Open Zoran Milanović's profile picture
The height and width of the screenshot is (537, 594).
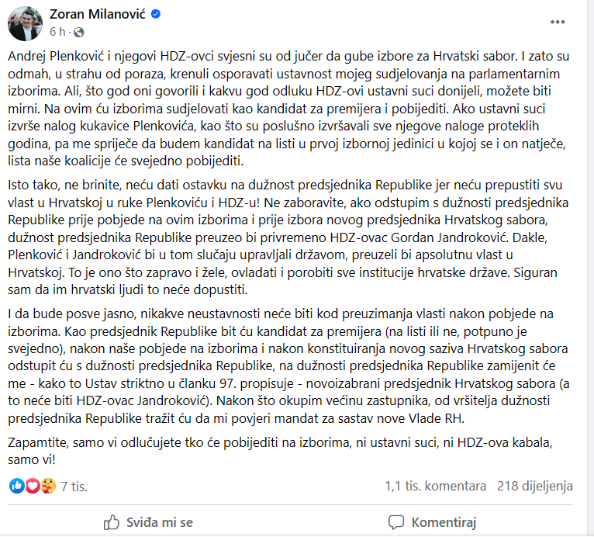coord(25,22)
